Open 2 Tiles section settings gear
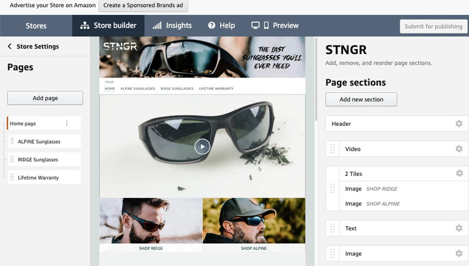 click(x=459, y=173)
